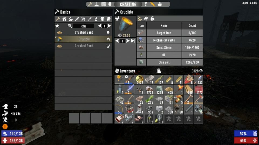Click the inventory sort icon
This screenshot has height=145, width=259.
(159, 71)
